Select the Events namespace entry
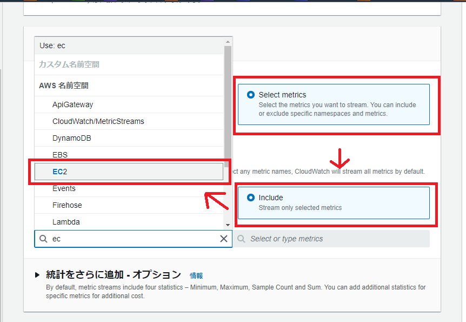 [x=129, y=188]
